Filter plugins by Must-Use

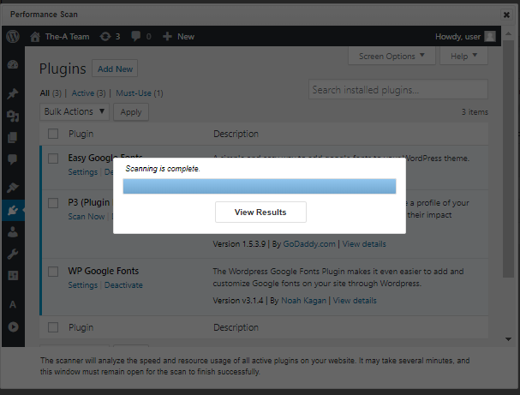click(134, 93)
